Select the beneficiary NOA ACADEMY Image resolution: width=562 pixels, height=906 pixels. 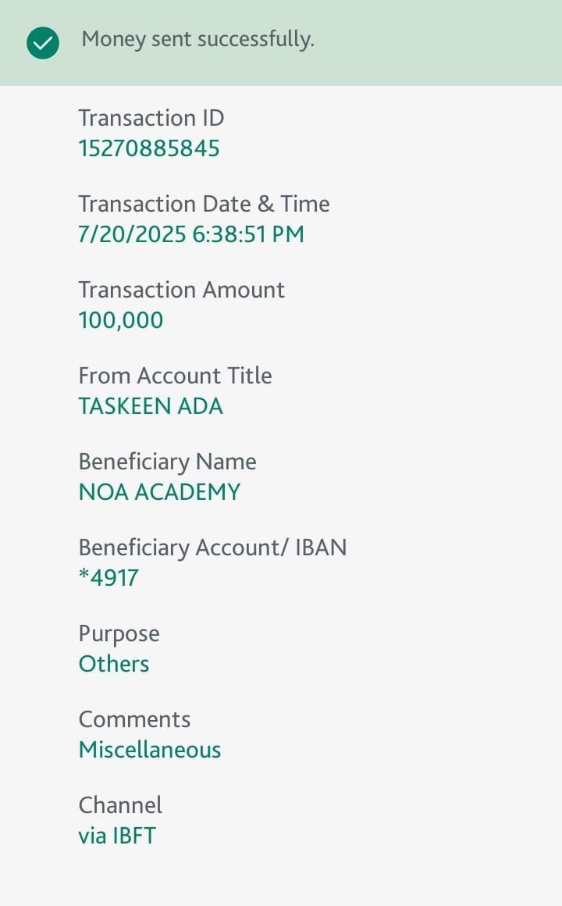(159, 492)
